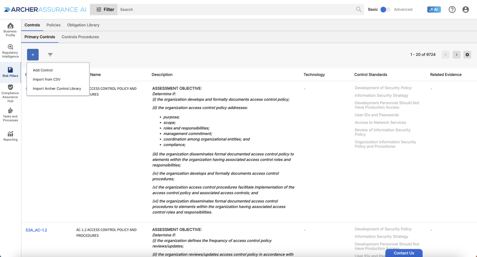
Task: Select Add Control menu option
Action: click(x=43, y=70)
